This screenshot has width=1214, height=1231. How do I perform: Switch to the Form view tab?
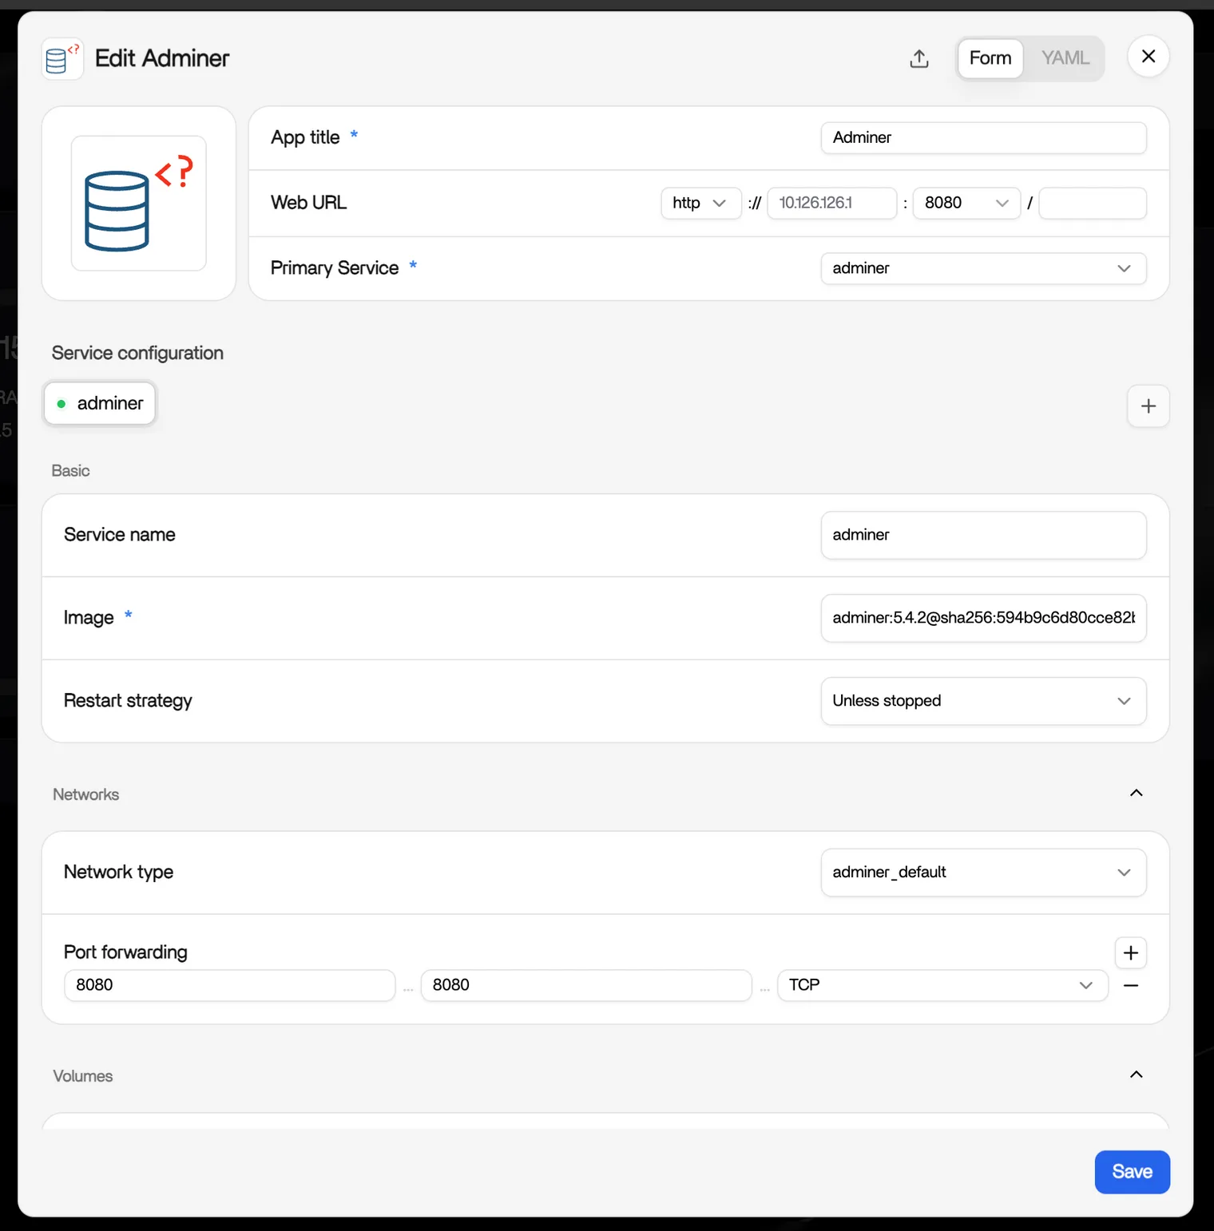pos(990,58)
